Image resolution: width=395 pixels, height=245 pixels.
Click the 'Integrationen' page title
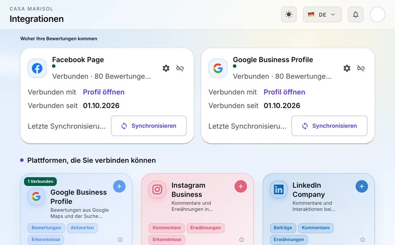point(37,19)
